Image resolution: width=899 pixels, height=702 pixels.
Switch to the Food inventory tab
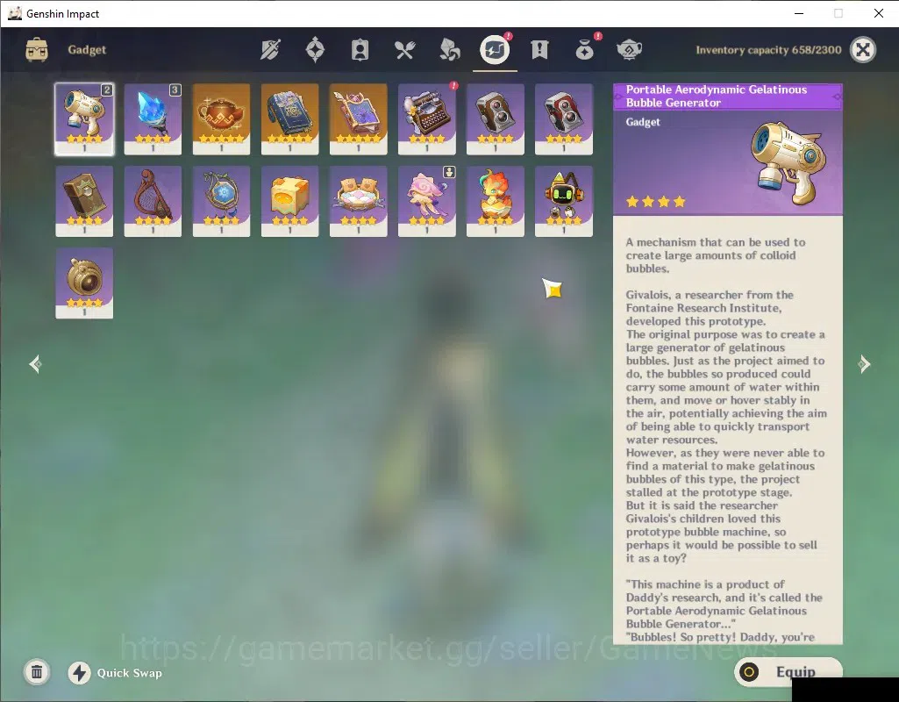click(x=405, y=50)
